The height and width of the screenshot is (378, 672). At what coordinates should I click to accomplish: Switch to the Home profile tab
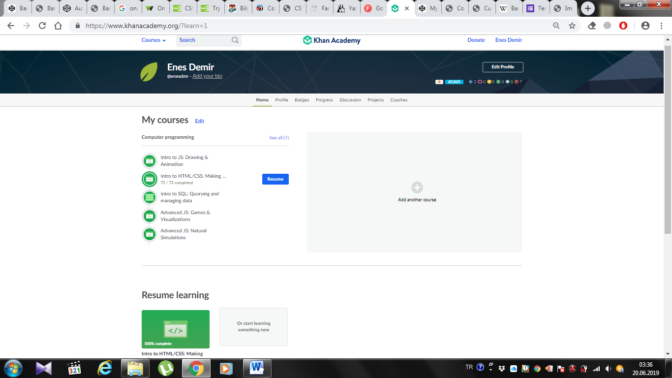pos(262,100)
